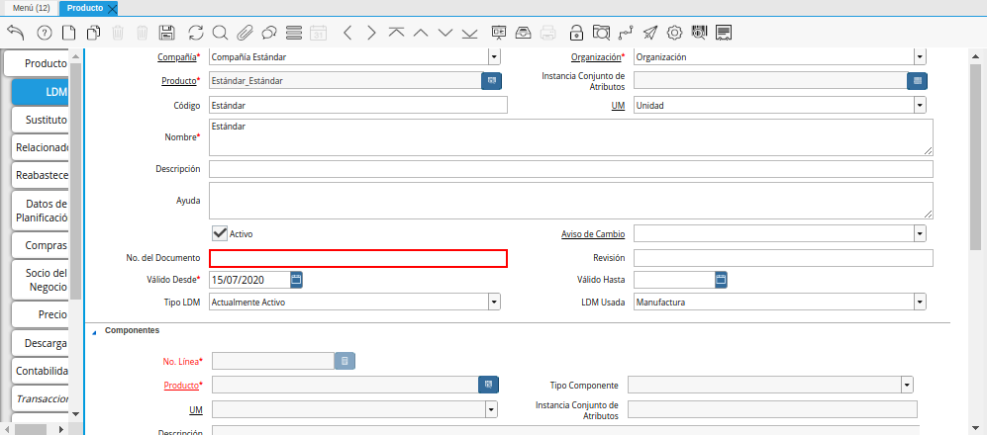987x435 pixels.
Task: Open the Find record magnifier icon
Action: [220, 33]
